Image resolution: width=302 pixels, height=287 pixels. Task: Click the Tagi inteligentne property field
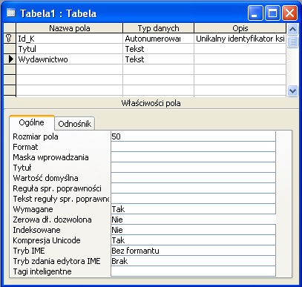[x=193, y=271]
